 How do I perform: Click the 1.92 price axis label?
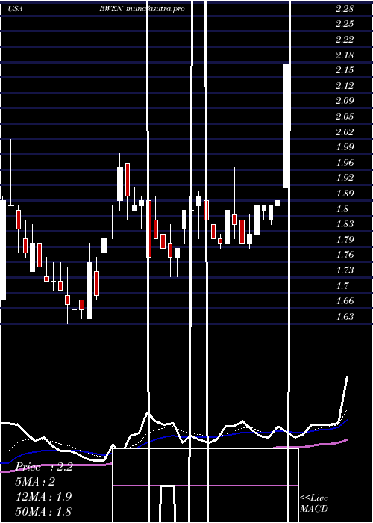(345, 178)
